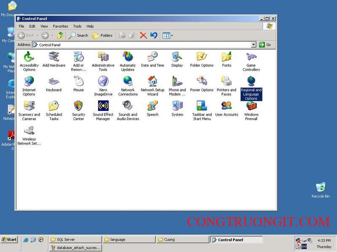Image resolution: width=337 pixels, height=252 pixels.
Task: Open the Speech applet
Action: (x=152, y=108)
